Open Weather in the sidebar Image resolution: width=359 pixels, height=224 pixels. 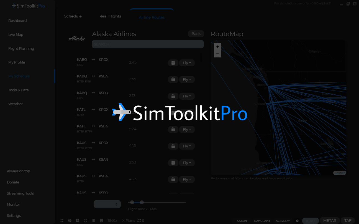tap(16, 104)
